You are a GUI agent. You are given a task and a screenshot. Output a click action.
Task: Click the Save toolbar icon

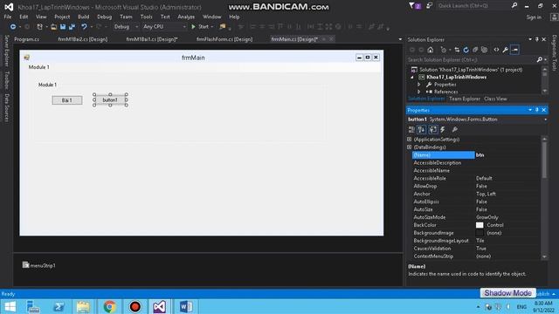pyautogui.click(x=63, y=27)
